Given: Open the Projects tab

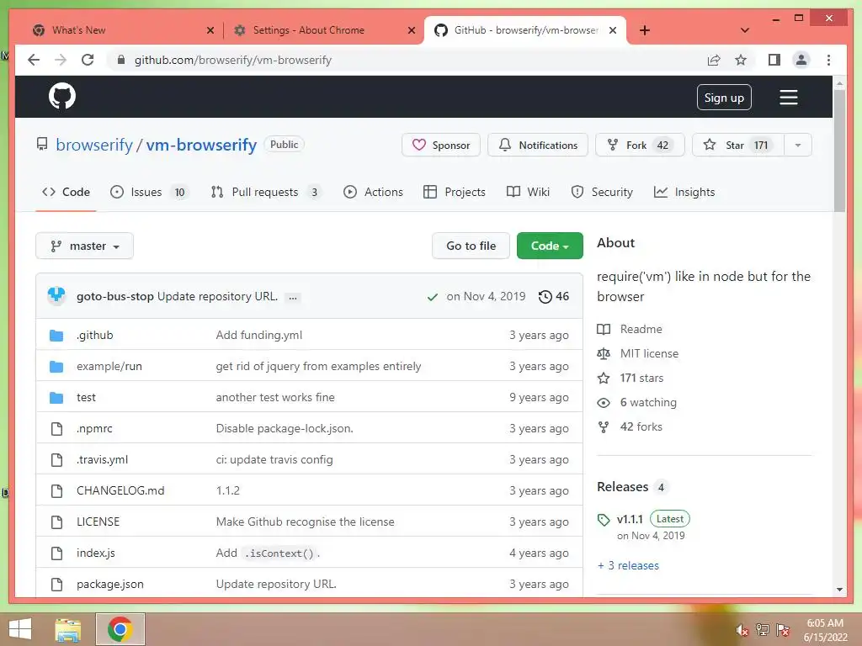Looking at the screenshot, I should (x=455, y=193).
